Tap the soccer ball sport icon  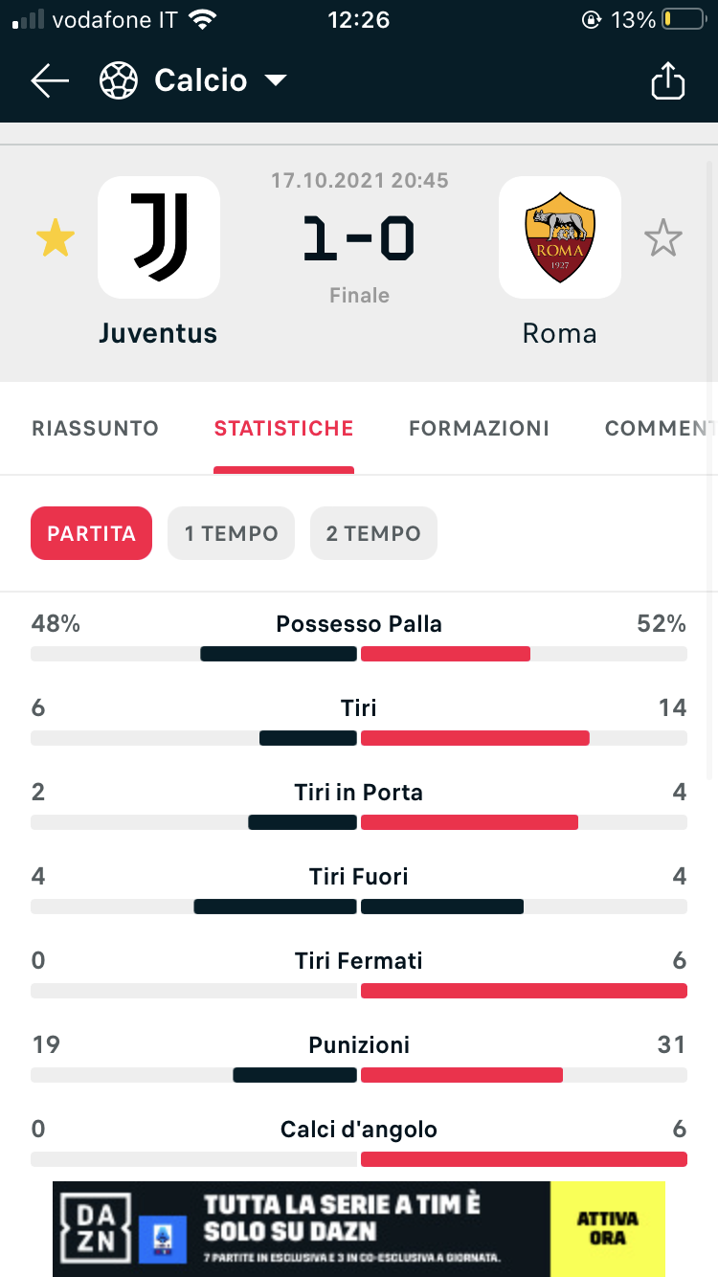click(x=119, y=81)
